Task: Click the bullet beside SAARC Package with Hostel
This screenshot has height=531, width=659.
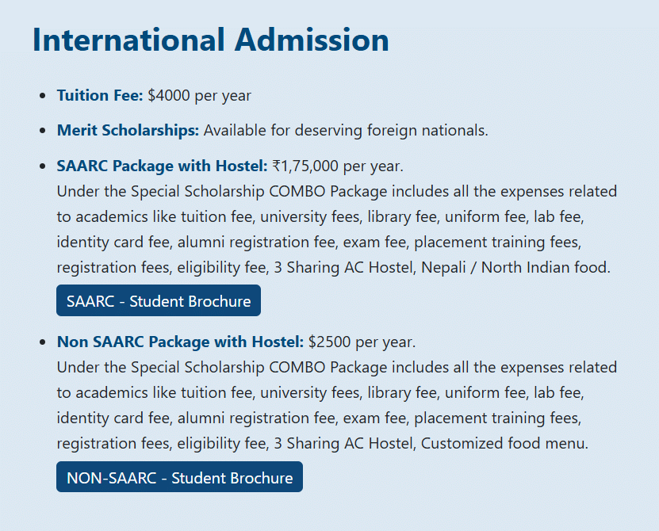Action: 42,167
